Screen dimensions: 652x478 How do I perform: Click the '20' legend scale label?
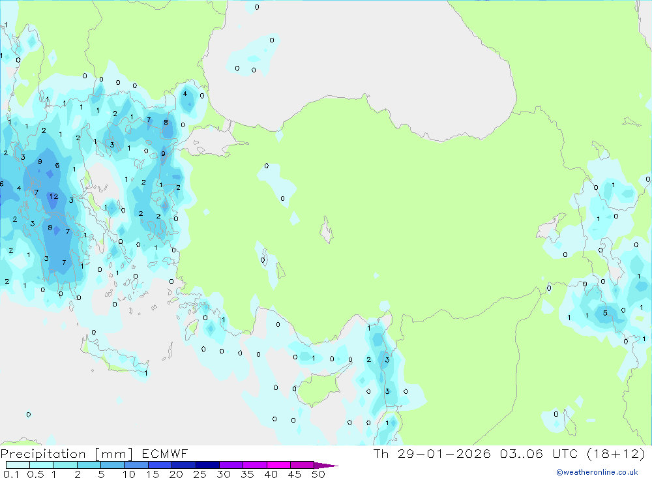pos(176,474)
